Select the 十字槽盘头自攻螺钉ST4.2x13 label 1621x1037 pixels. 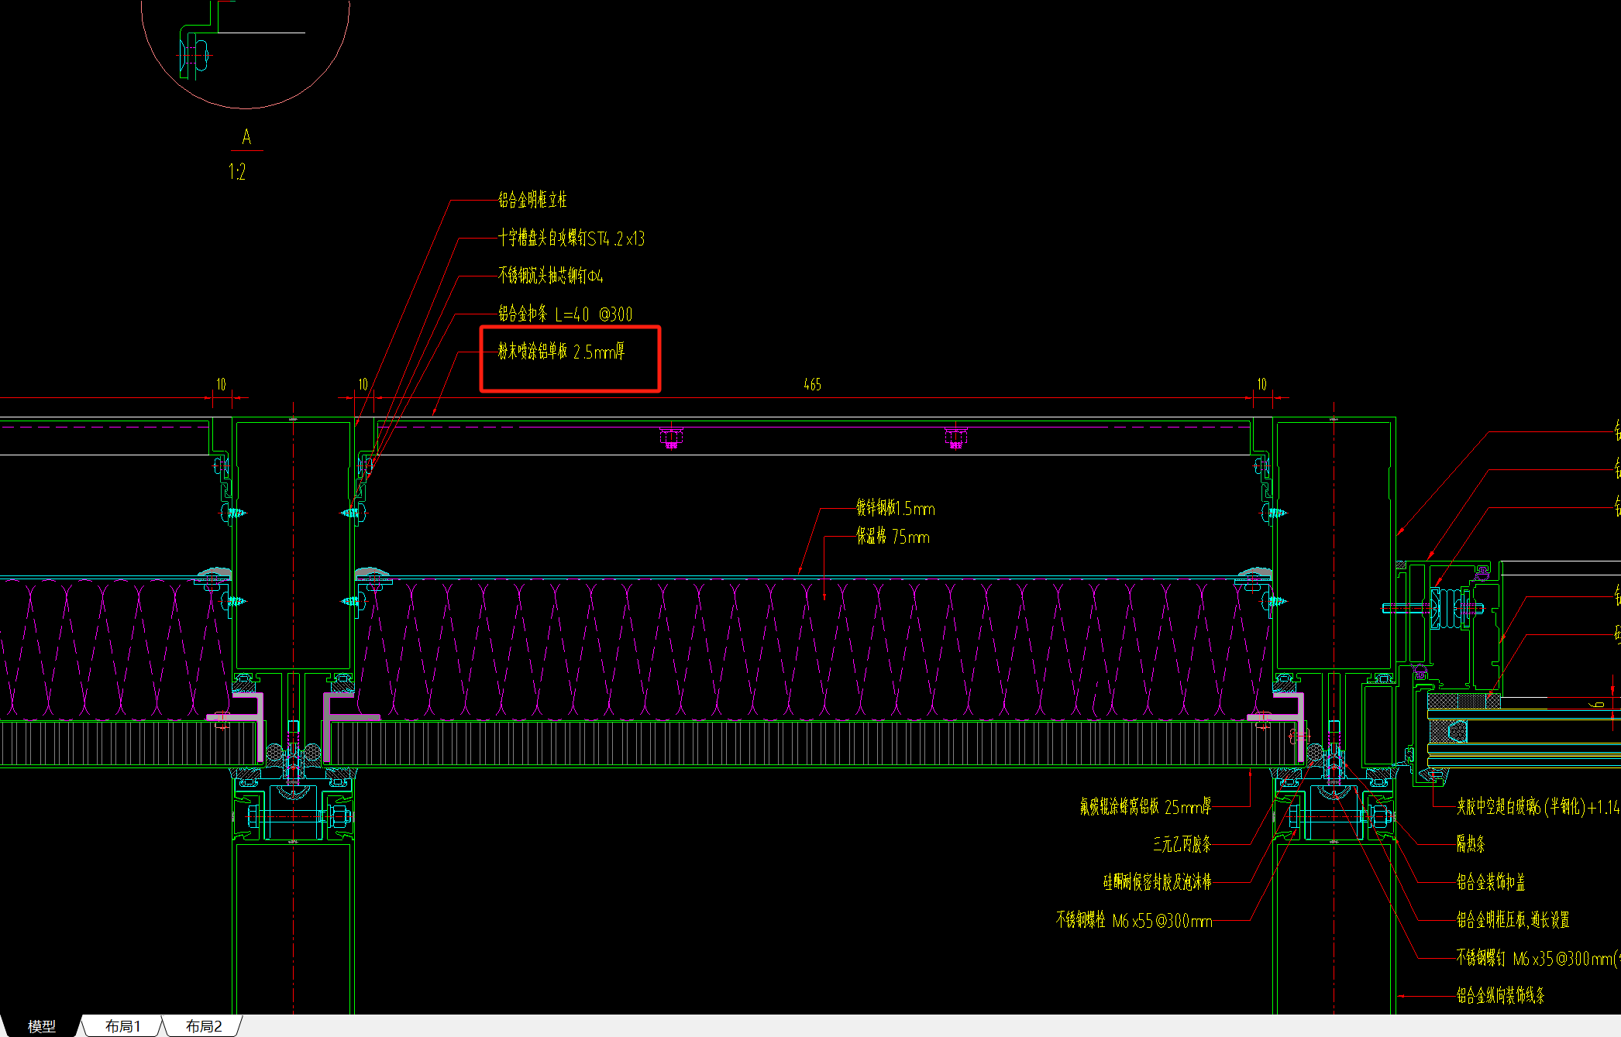coord(571,238)
